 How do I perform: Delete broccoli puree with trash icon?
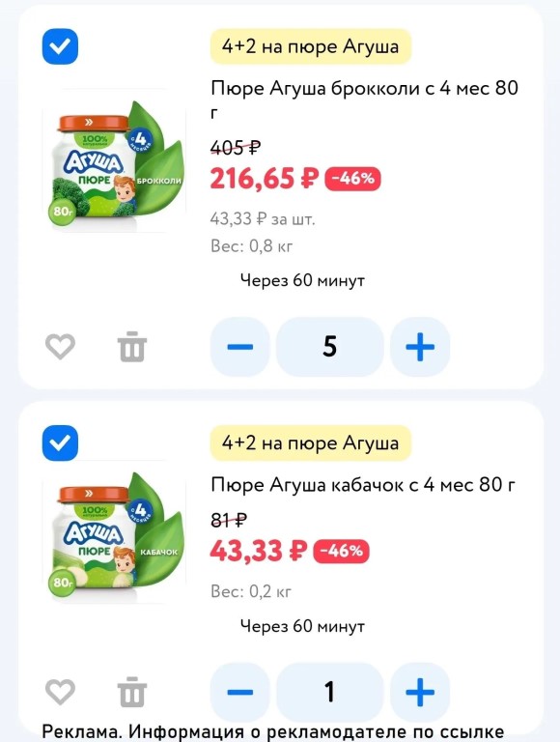click(x=132, y=347)
